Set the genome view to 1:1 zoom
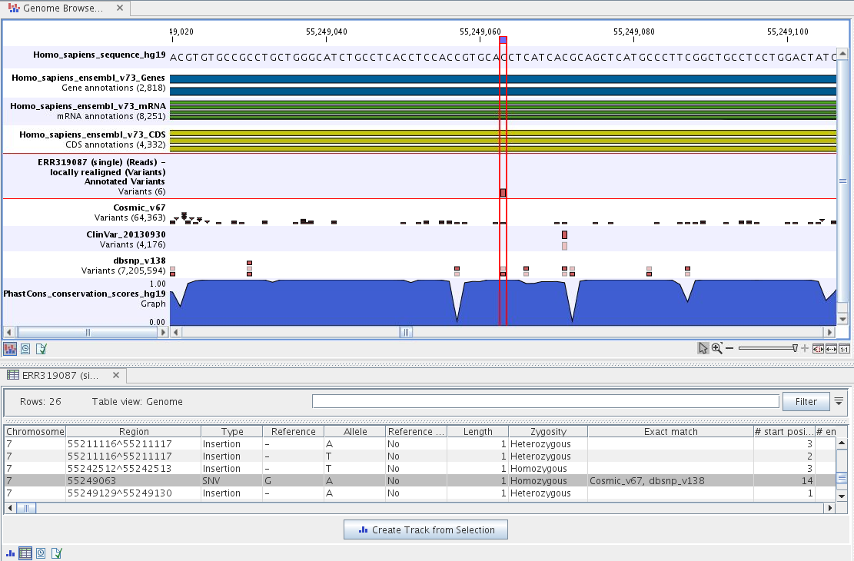 click(x=844, y=347)
